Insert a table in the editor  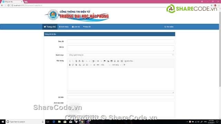(112, 61)
